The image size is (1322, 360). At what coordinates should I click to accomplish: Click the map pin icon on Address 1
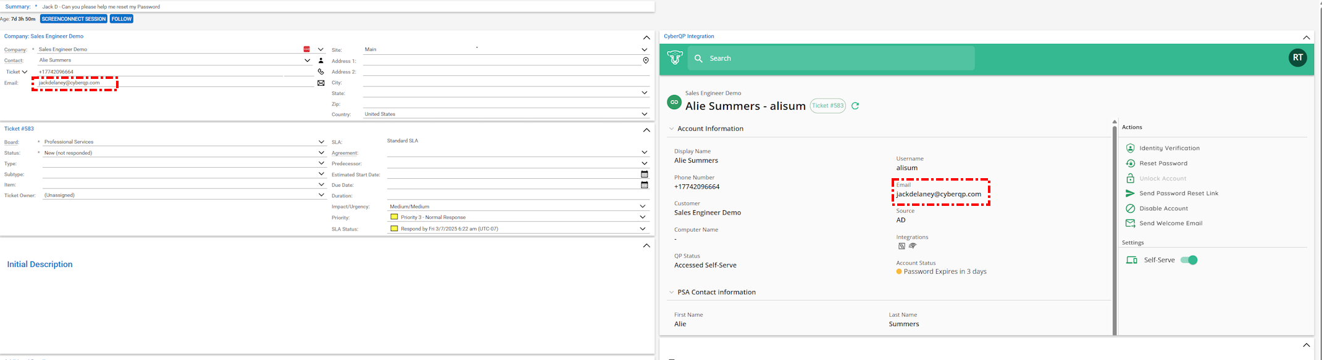coord(645,60)
